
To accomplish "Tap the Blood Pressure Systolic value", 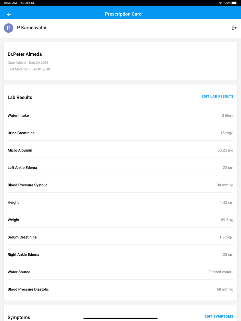I will pos(225,185).
